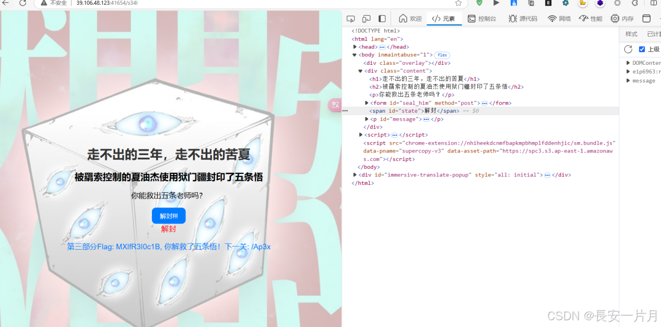Click the refresh icon in the styles sidebar
This screenshot has width=661, height=327.
click(x=628, y=49)
